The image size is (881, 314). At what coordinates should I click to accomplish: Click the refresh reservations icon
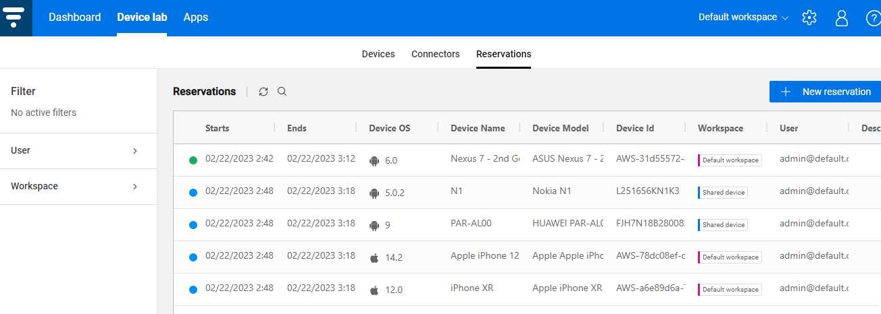(263, 92)
